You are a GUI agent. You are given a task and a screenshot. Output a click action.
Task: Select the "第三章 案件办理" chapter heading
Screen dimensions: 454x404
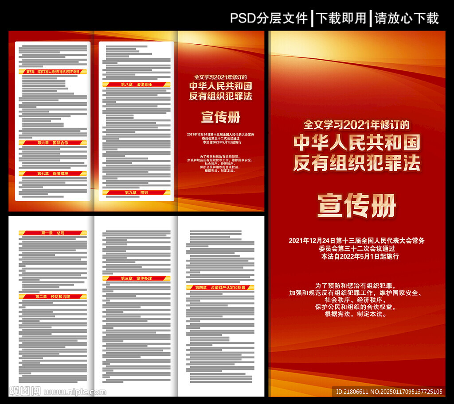coord(137,278)
